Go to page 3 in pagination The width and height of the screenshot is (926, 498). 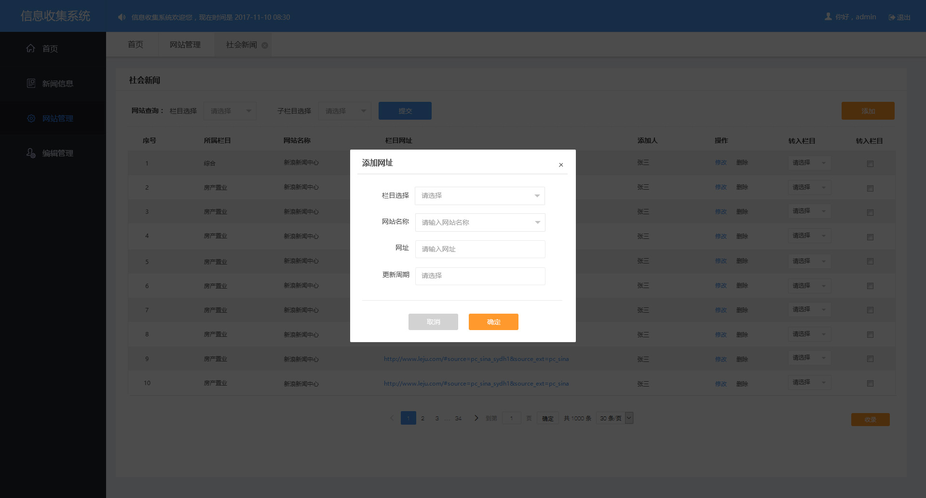click(437, 418)
